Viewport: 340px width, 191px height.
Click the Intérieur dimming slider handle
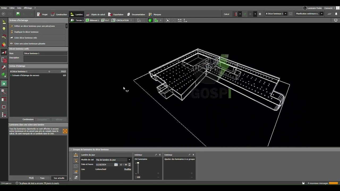(x=138, y=163)
